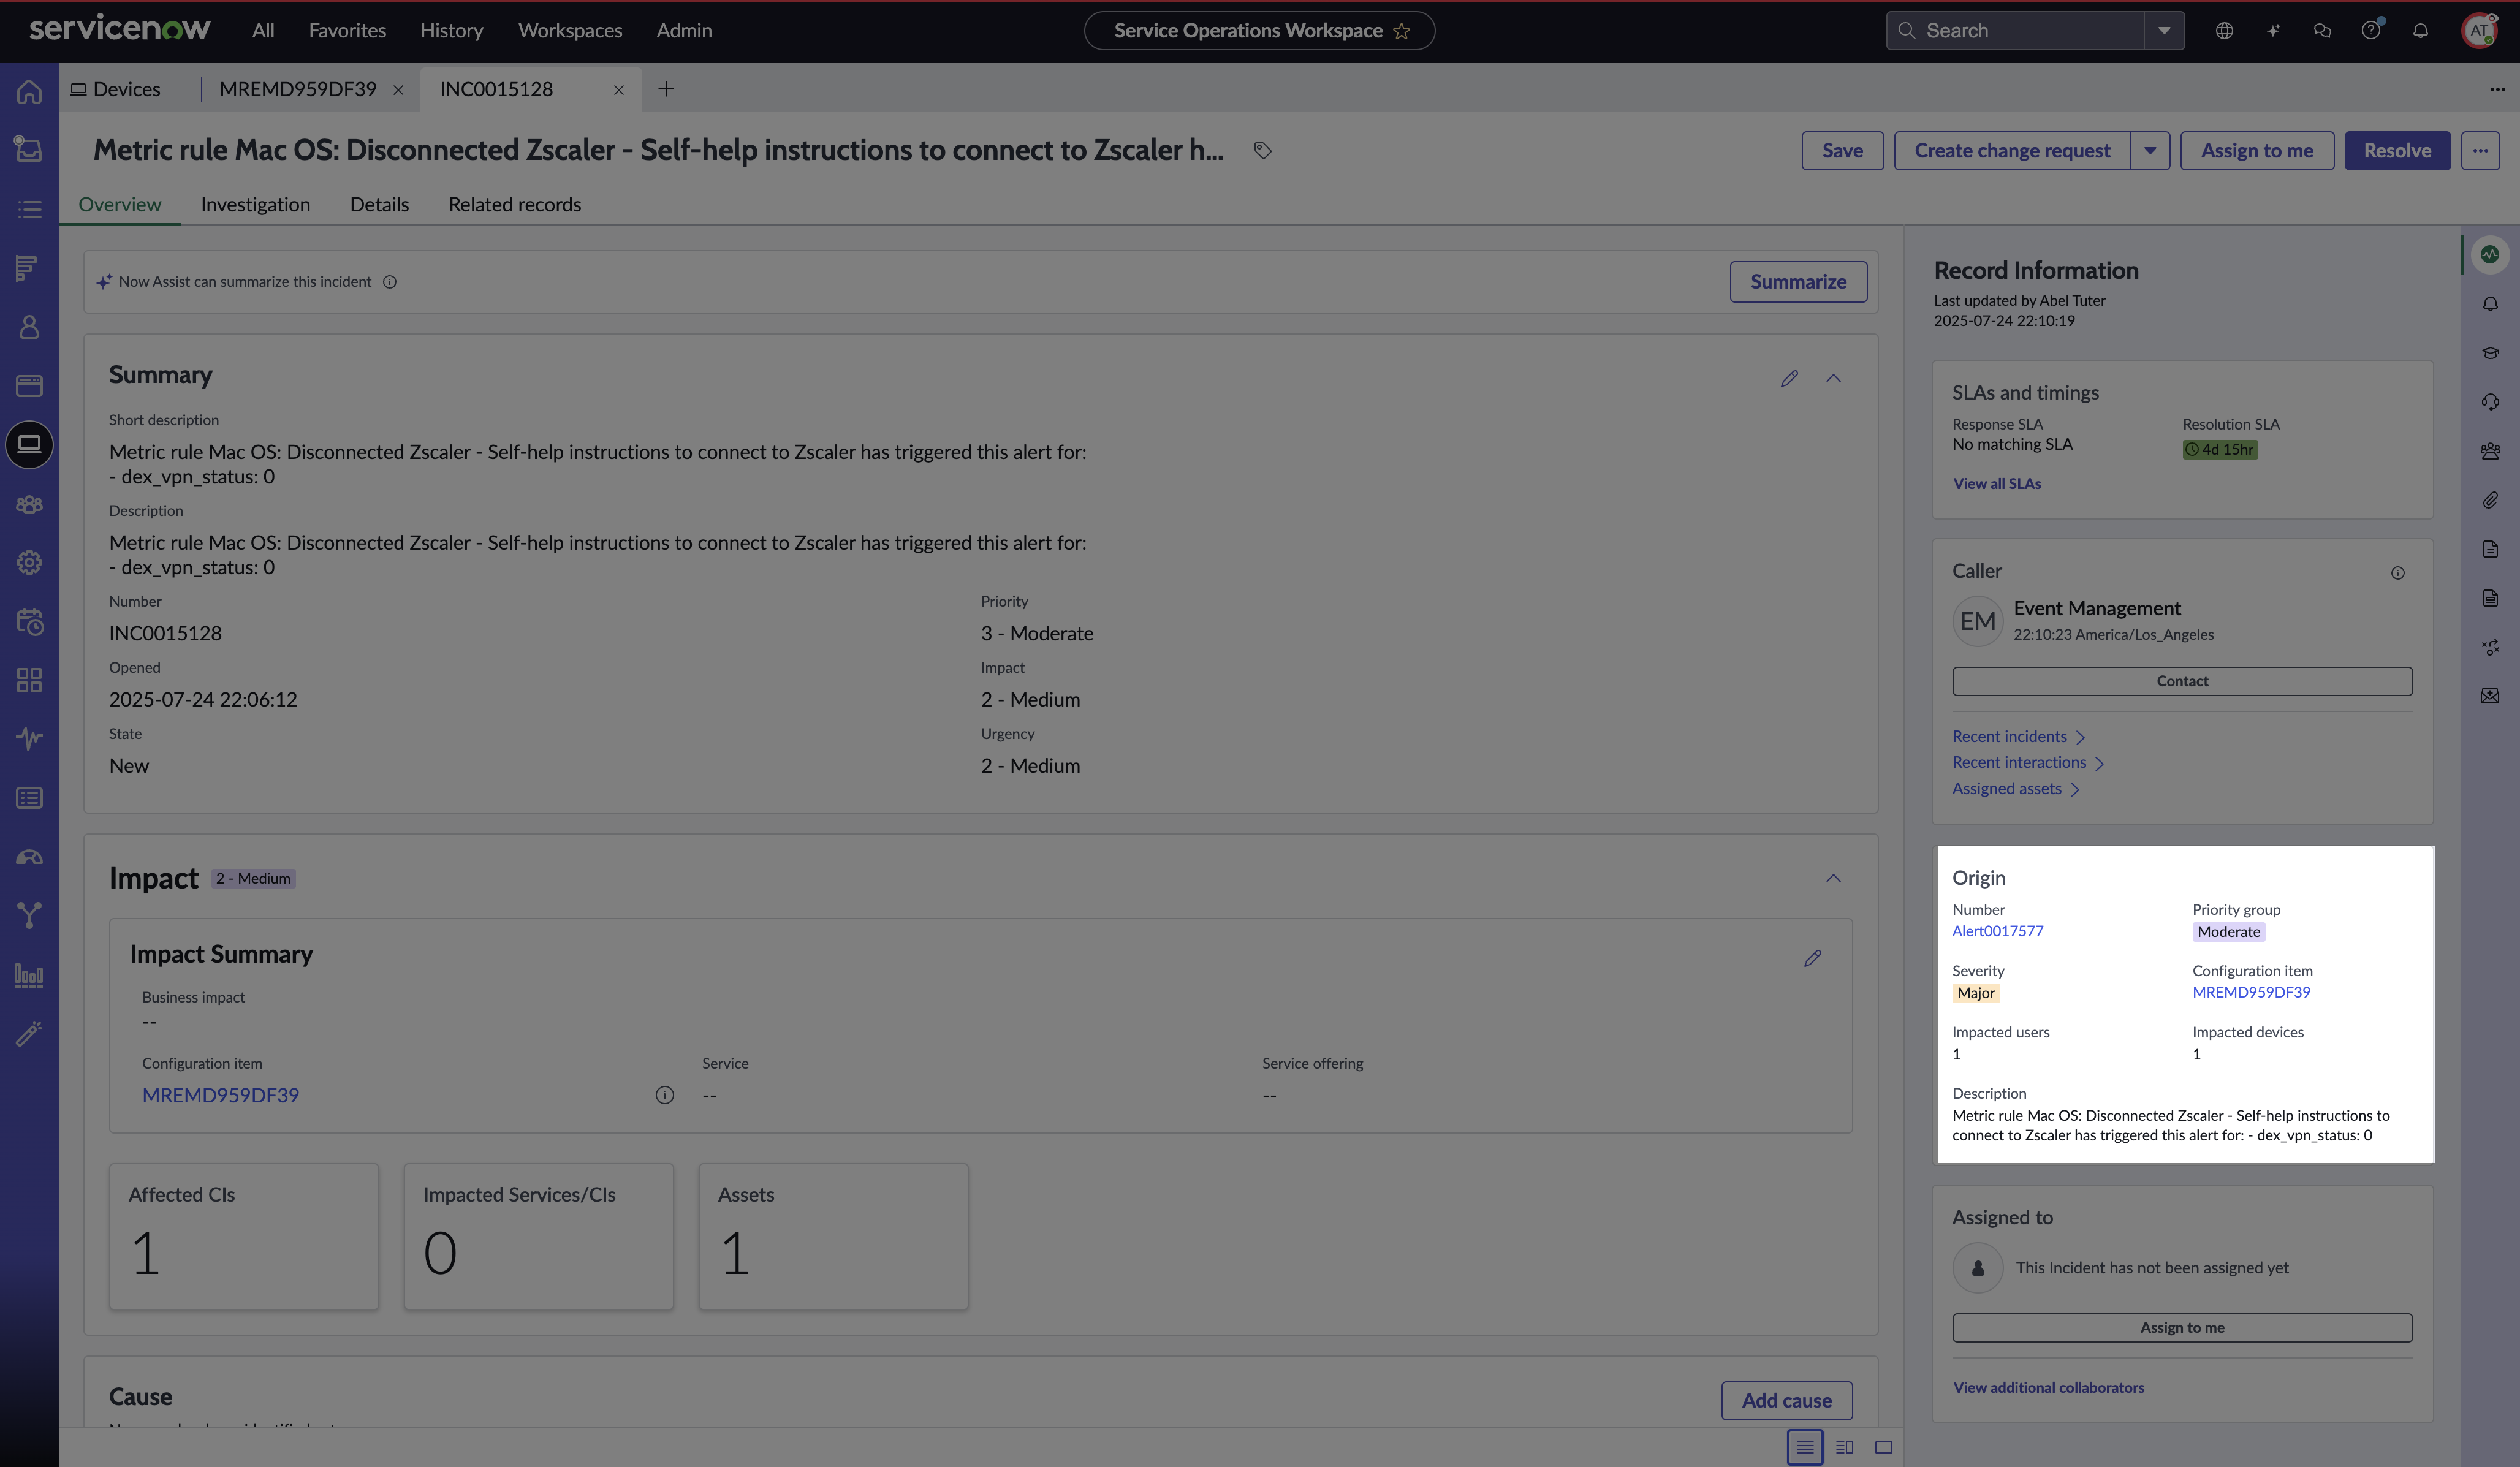Close the INC0015128 tab

(618, 90)
